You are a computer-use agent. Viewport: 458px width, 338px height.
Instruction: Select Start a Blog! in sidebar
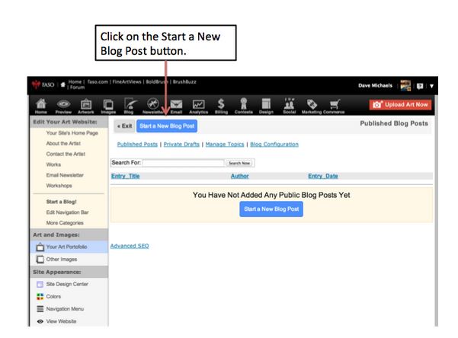(61, 202)
